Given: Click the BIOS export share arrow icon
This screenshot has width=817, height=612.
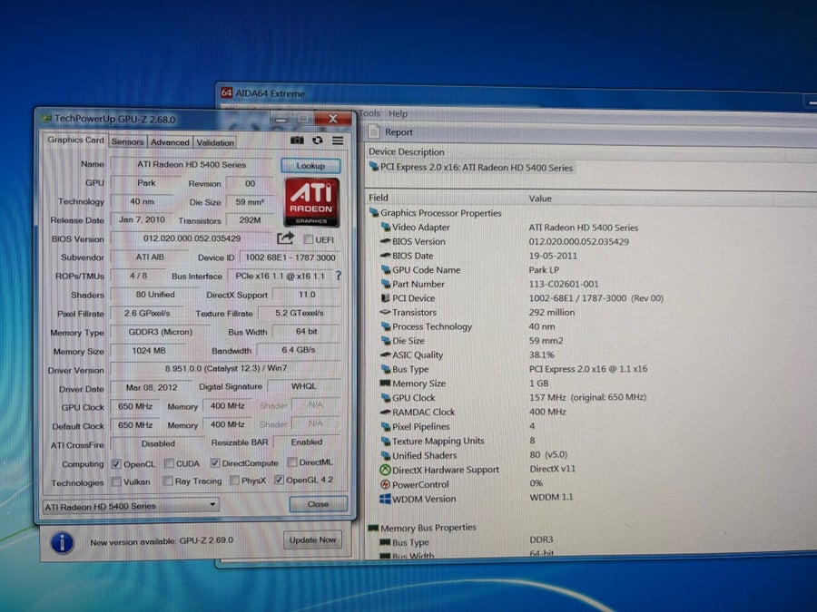Looking at the screenshot, I should coord(286,238).
